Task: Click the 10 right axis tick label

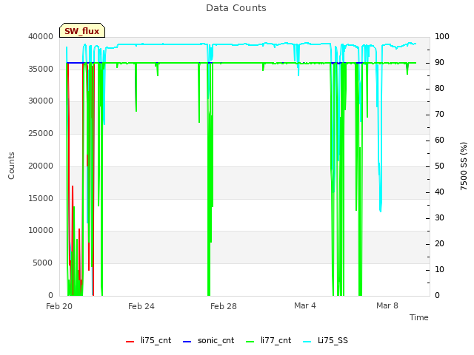Action: tap(439, 269)
